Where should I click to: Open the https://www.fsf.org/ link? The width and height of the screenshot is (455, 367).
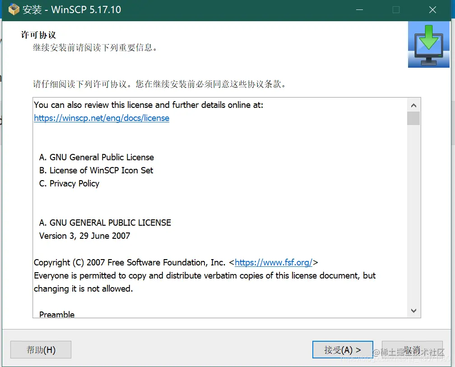(x=274, y=263)
